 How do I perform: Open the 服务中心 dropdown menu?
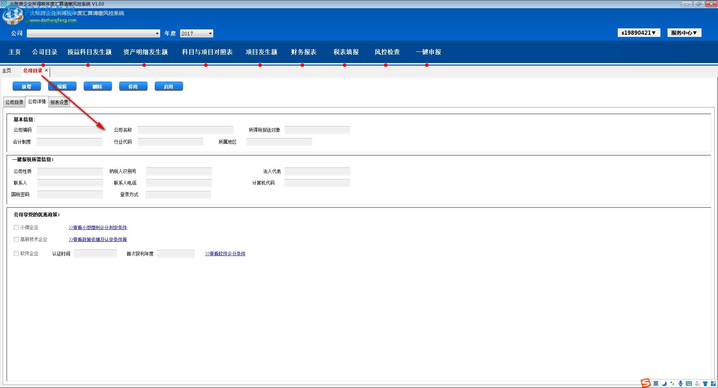(x=684, y=33)
